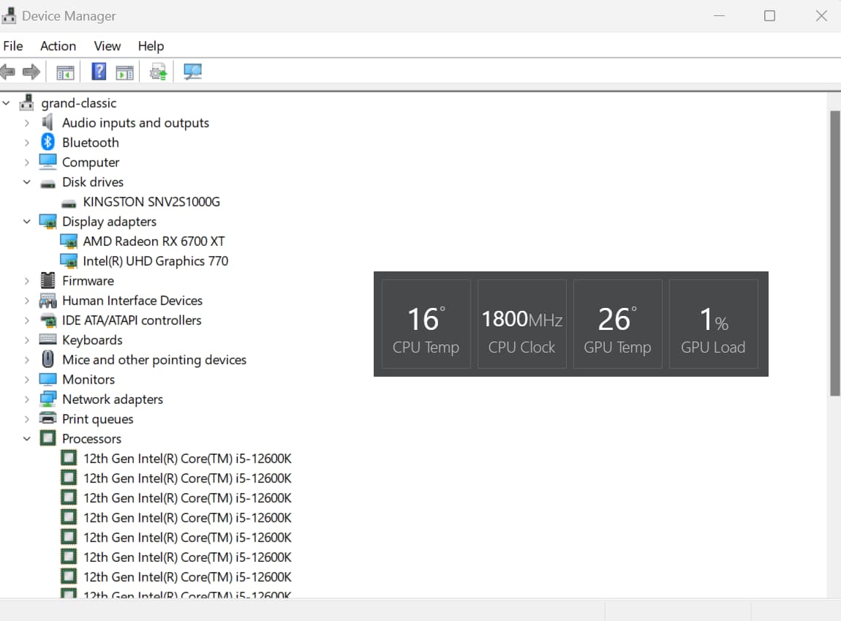
Task: Click the Computer category monitor icon
Action: tap(48, 162)
